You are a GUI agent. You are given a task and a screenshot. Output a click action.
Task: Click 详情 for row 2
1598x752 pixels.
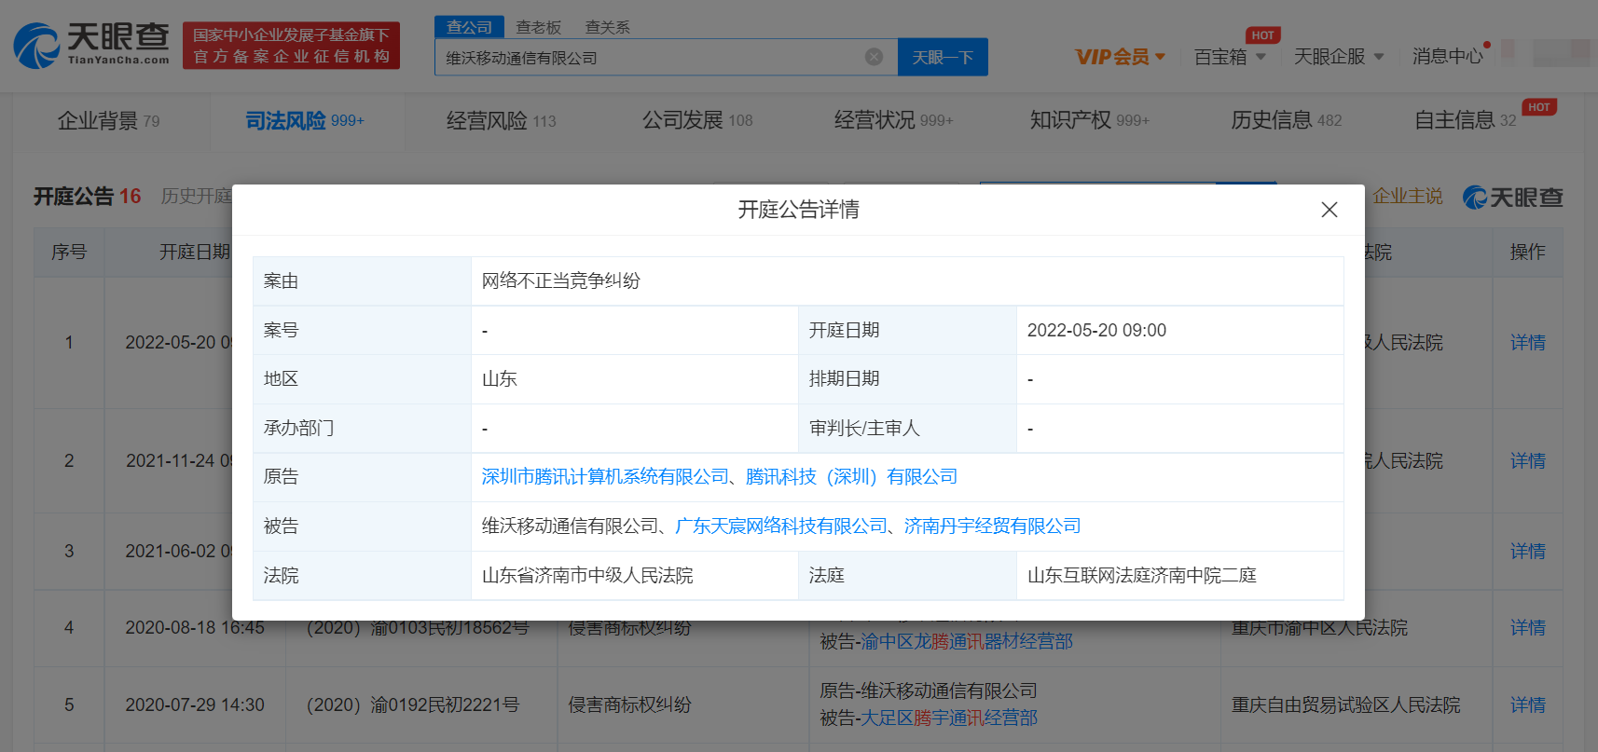(1527, 460)
